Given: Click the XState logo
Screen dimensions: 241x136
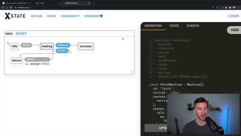Looking at the screenshot, I should click(15, 16).
